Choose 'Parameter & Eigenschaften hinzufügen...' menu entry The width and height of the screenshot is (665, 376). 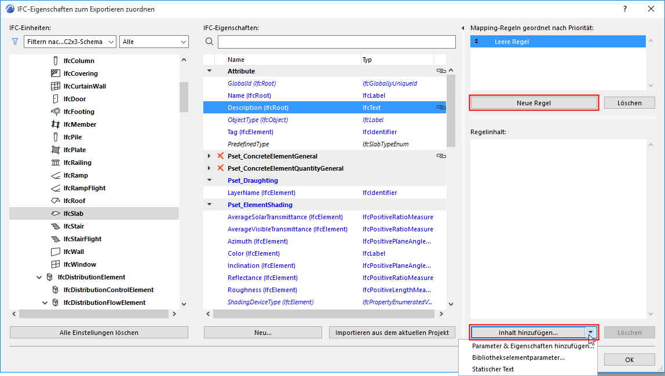(533, 346)
